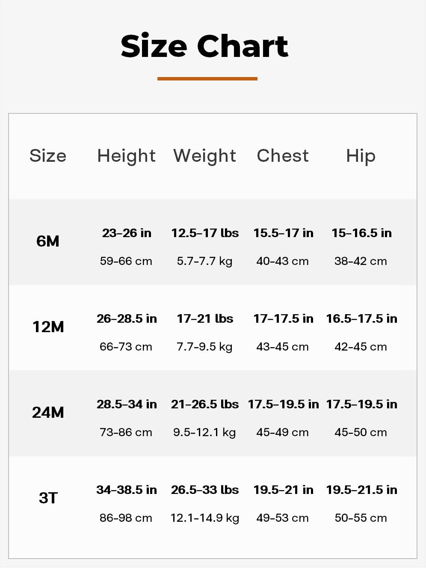The width and height of the screenshot is (426, 568).
Task: Click the 24M size row label
Action: pyautogui.click(x=48, y=413)
